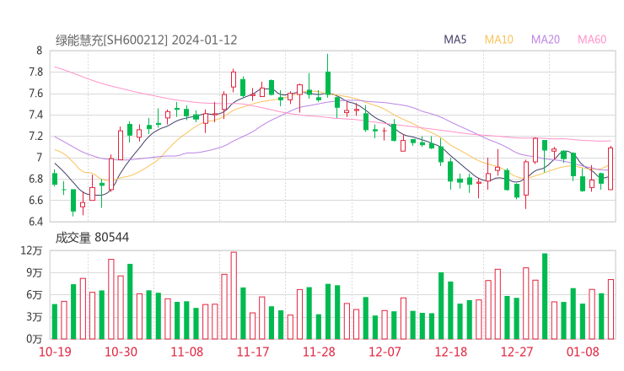Click the 10-30 date axis label
The image size is (624, 371).
click(121, 352)
